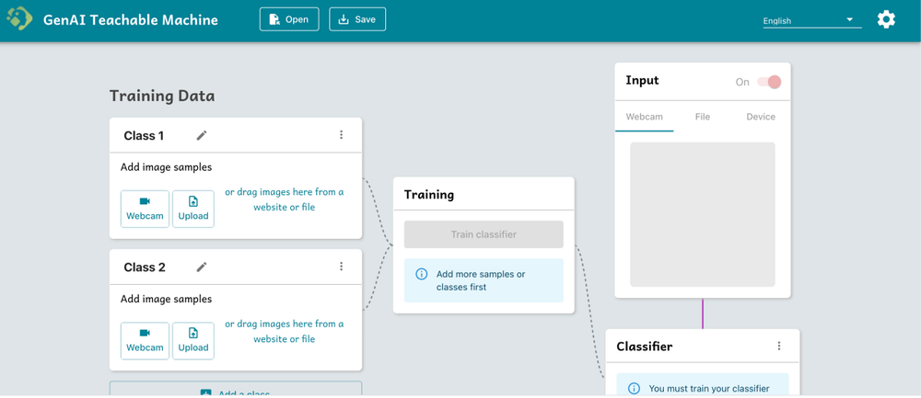This screenshot has height=398, width=921.
Task: Click 'Add image samples' label in Class 1
Action: click(166, 167)
